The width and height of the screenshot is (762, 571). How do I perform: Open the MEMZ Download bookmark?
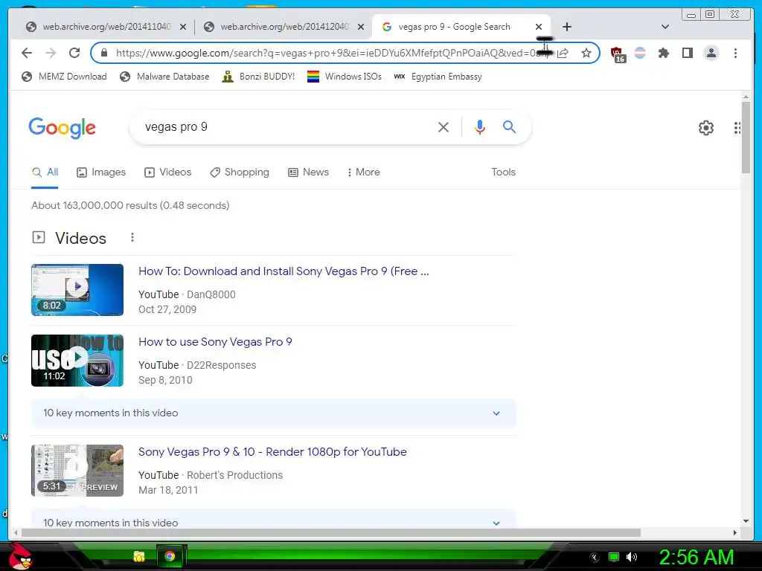point(64,77)
